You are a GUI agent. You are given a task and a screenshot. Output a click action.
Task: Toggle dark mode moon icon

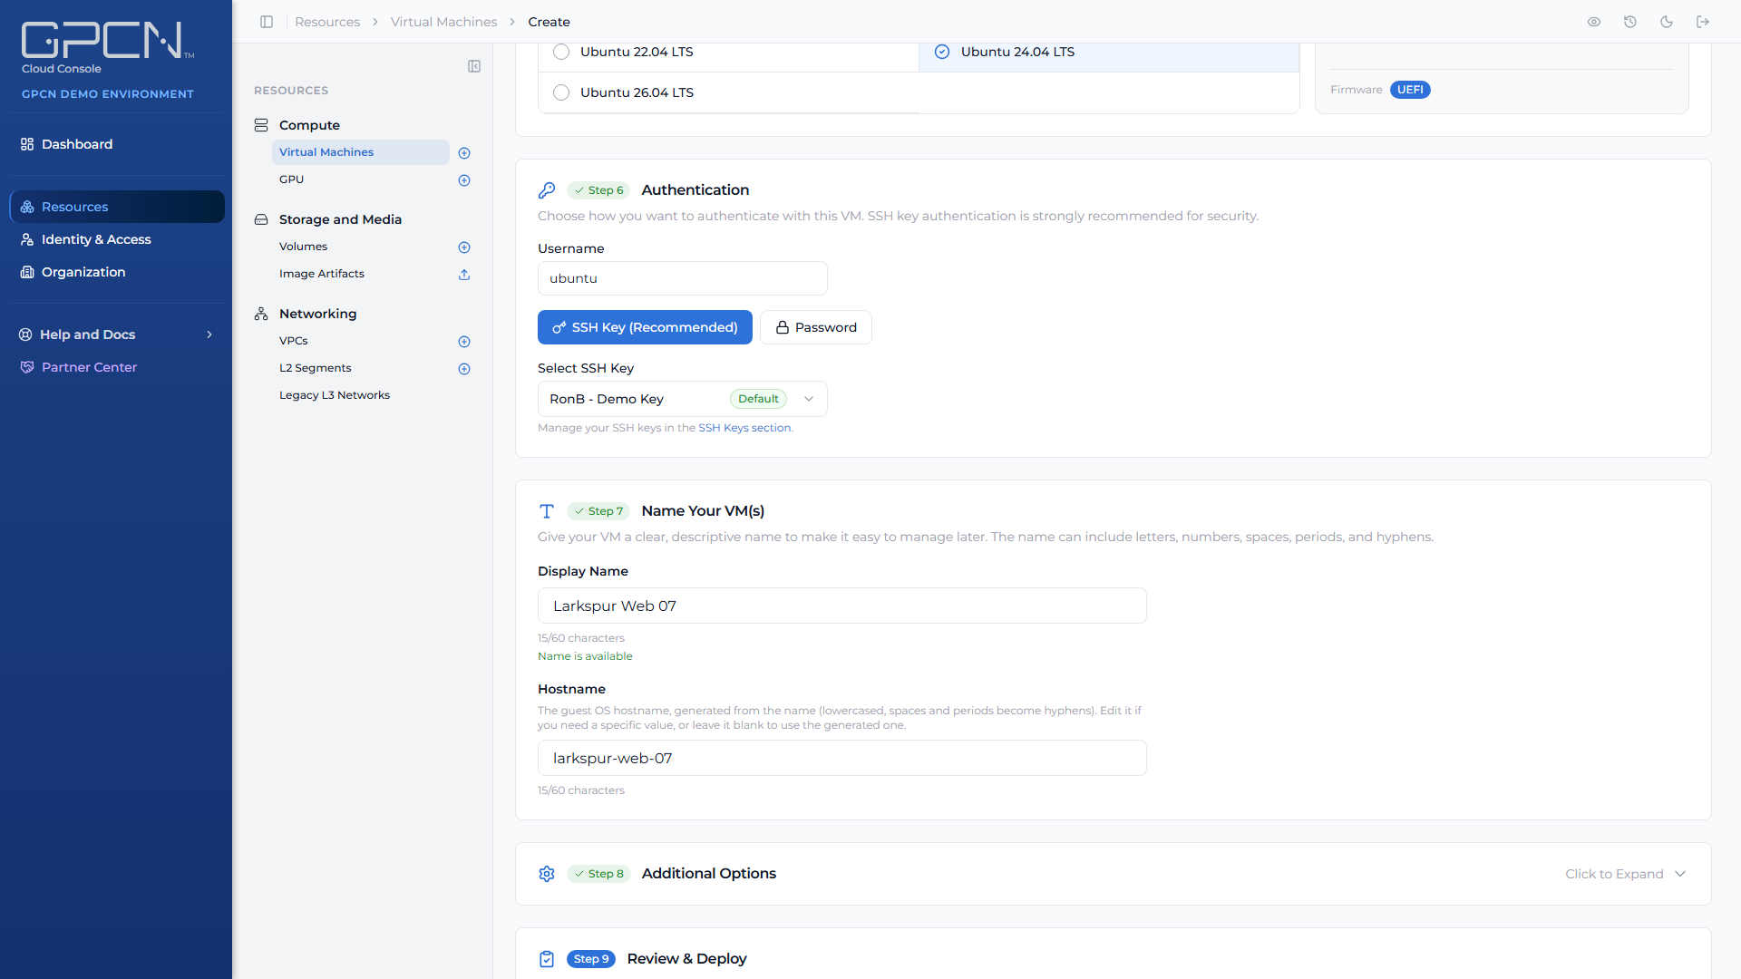1667,22
